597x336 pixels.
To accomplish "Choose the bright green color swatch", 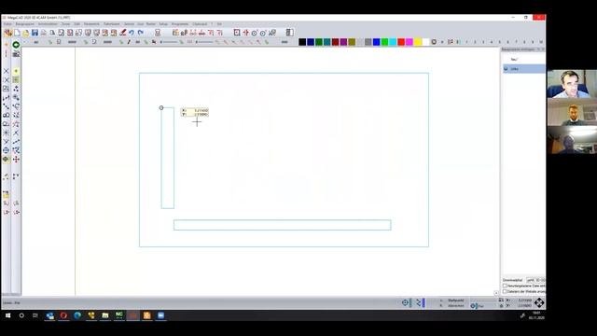I will [x=384, y=42].
